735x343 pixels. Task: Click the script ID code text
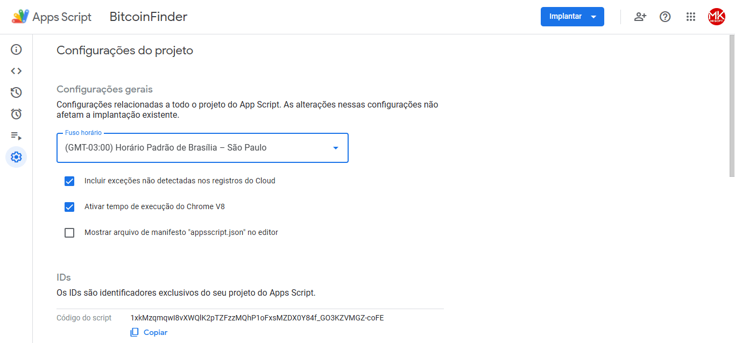coord(257,318)
